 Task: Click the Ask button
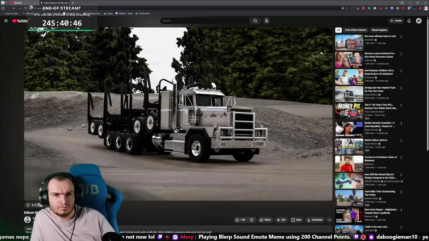(281, 220)
